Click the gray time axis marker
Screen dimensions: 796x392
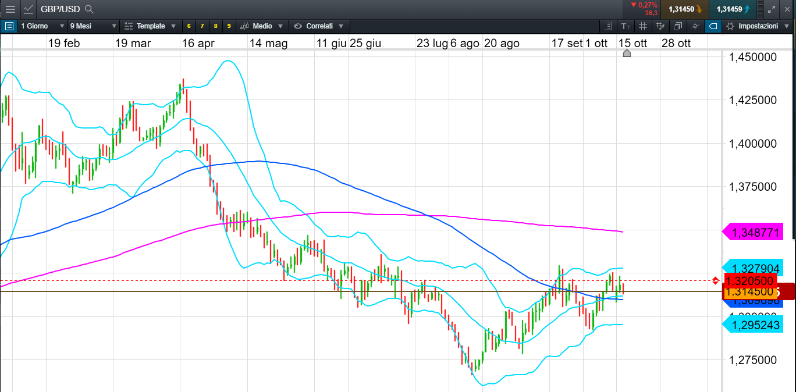pos(627,54)
